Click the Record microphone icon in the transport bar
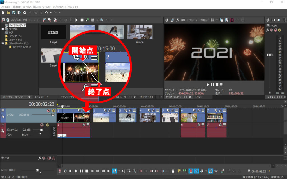This screenshot has height=179, width=287. 60,171
